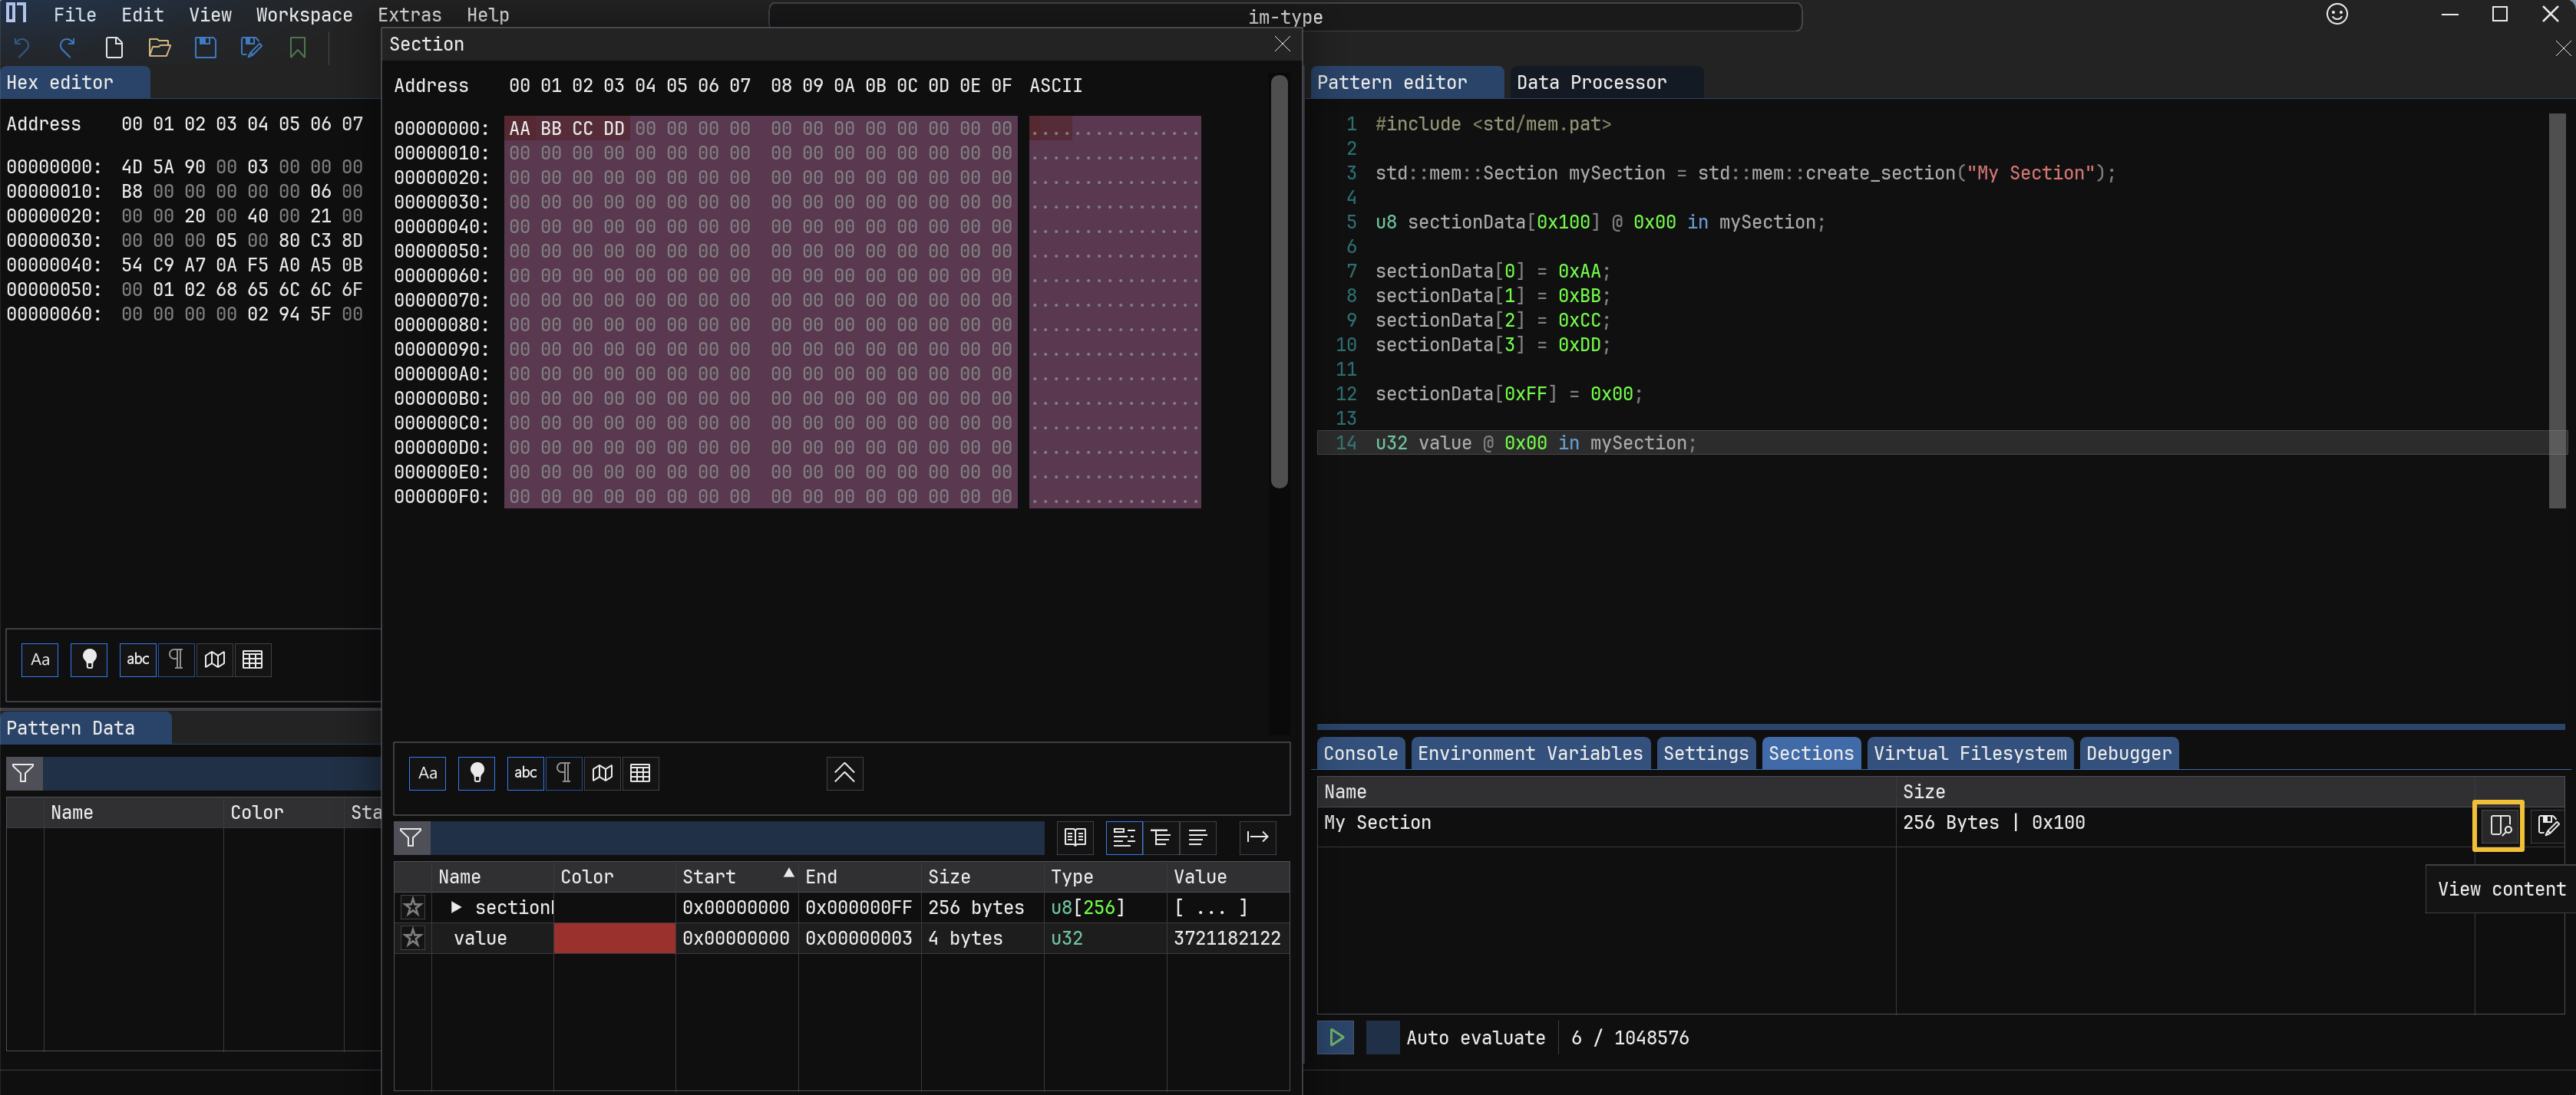The image size is (2576, 1095).
Task: Click the red color swatch of value row
Action: point(614,938)
